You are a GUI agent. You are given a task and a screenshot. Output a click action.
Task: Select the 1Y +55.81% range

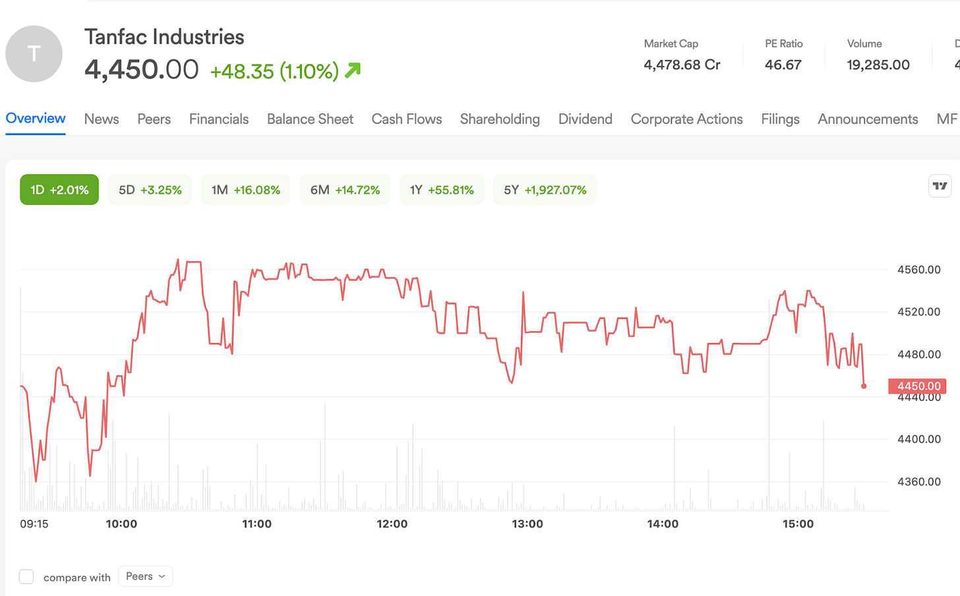point(442,190)
